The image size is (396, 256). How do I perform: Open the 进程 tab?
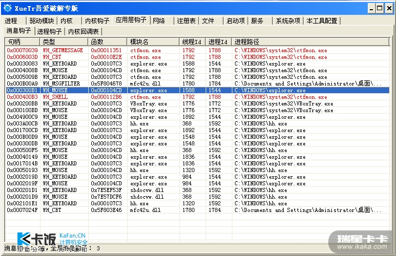pyautogui.click(x=11, y=20)
